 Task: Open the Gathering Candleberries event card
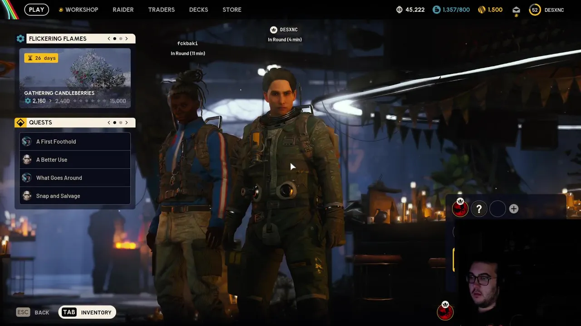pyautogui.click(x=75, y=78)
